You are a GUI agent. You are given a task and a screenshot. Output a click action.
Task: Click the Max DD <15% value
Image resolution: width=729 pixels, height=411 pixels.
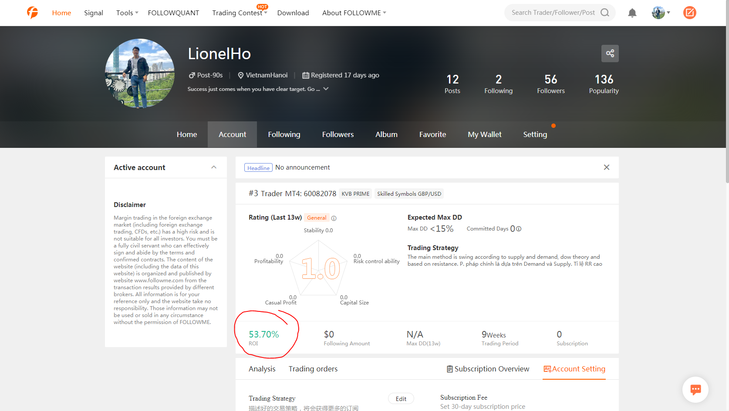[x=442, y=229]
